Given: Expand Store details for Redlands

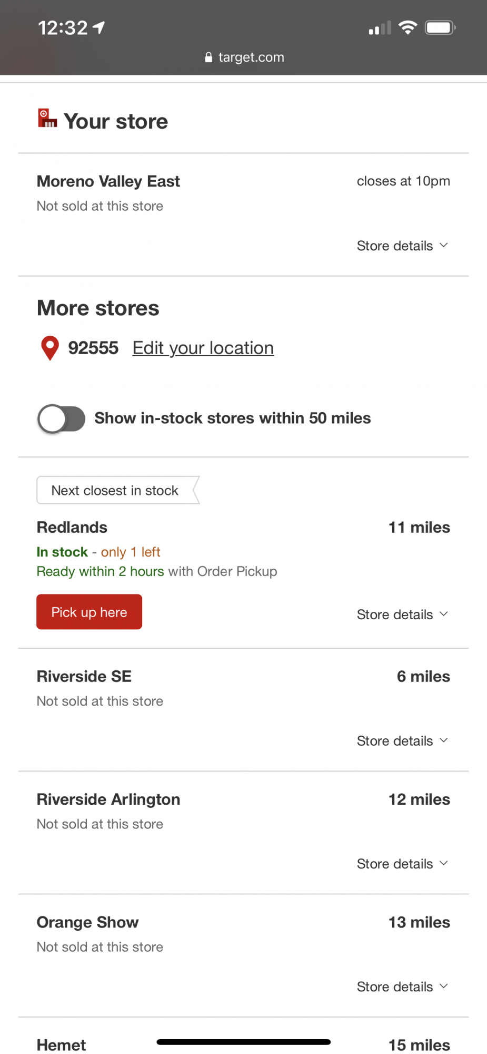Looking at the screenshot, I should [x=402, y=614].
